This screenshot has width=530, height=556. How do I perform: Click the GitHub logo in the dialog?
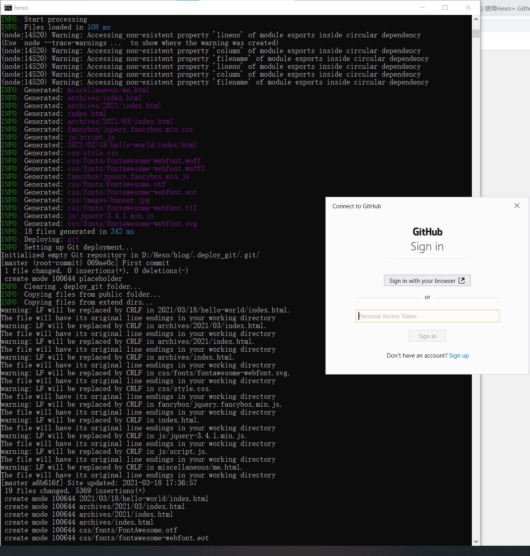427,232
